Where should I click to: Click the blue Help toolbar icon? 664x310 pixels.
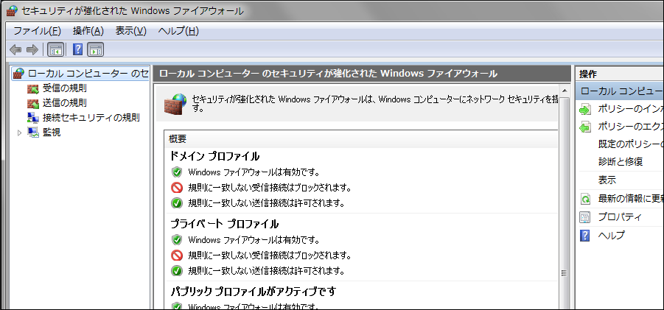(78, 50)
